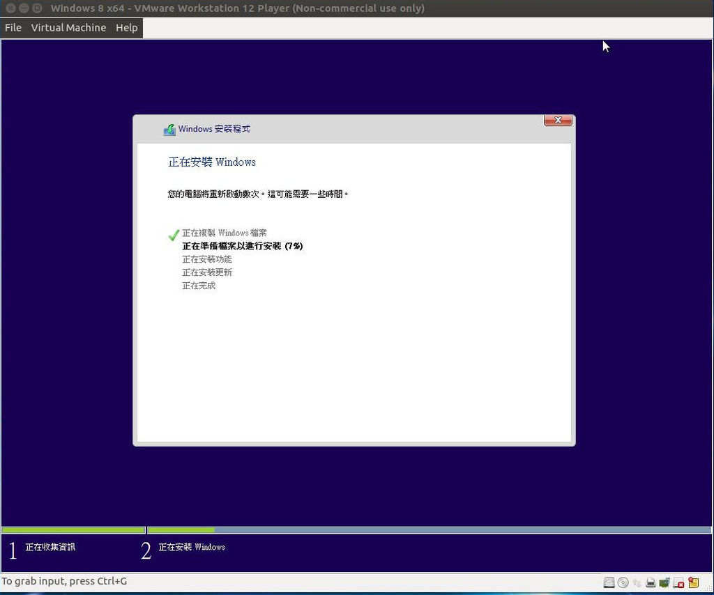
Task: Click the VMware window maximize button
Action: [x=38, y=8]
